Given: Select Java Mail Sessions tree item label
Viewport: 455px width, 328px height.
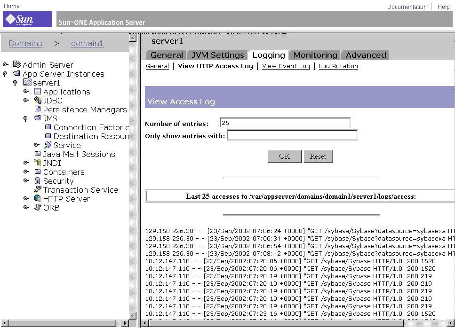Looking at the screenshot, I should coord(79,154).
